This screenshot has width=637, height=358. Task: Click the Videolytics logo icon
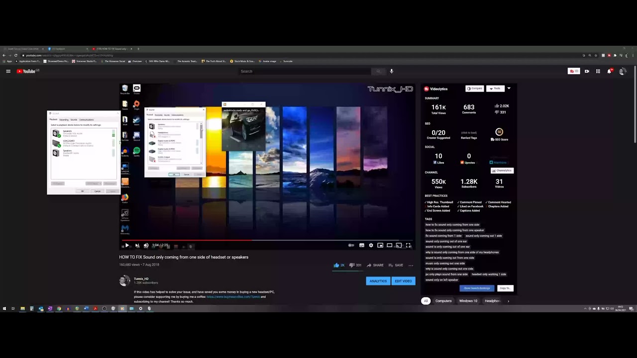pyautogui.click(x=426, y=89)
